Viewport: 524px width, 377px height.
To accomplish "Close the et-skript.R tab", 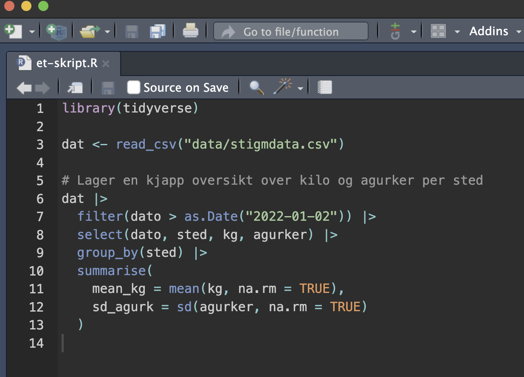I will pyautogui.click(x=106, y=64).
